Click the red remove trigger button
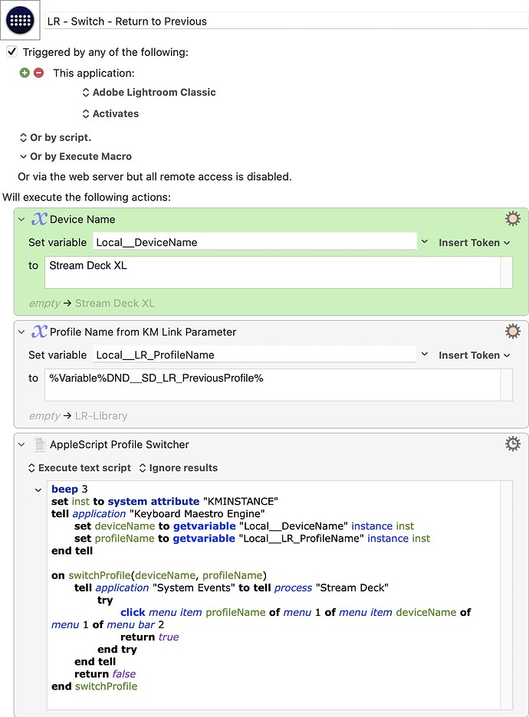This screenshot has height=717, width=529. (x=38, y=73)
